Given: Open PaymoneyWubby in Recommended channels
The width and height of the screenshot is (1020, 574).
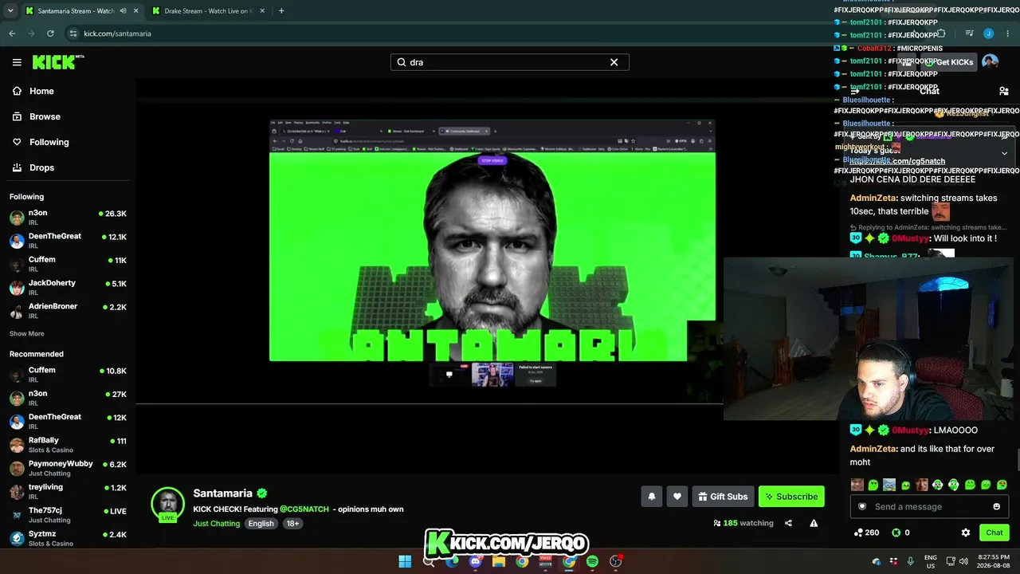Looking at the screenshot, I should tap(68, 468).
